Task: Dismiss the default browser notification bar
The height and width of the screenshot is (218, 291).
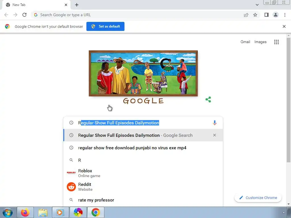Action: pos(284,26)
